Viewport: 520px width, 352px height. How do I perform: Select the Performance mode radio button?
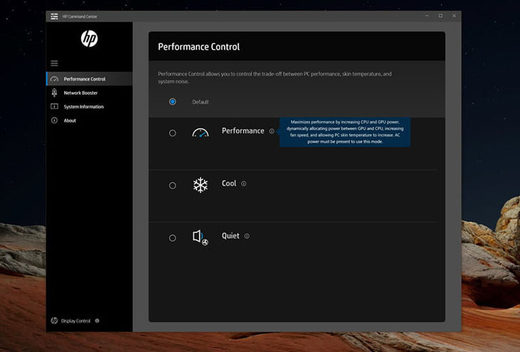[172, 133]
